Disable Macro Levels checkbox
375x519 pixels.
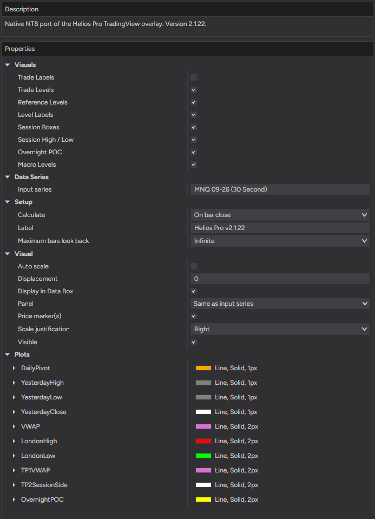(x=194, y=165)
